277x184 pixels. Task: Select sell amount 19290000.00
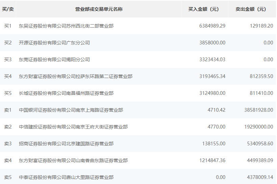[259, 127]
